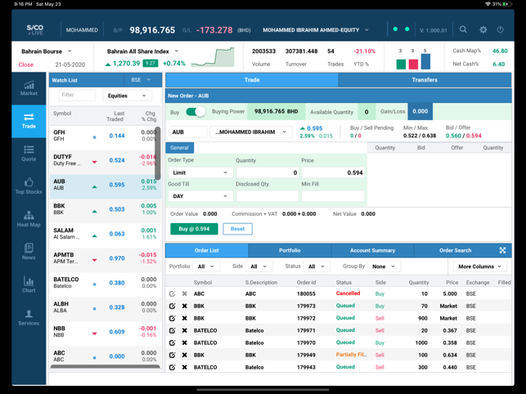
Task: Click the Reset button
Action: [237, 229]
